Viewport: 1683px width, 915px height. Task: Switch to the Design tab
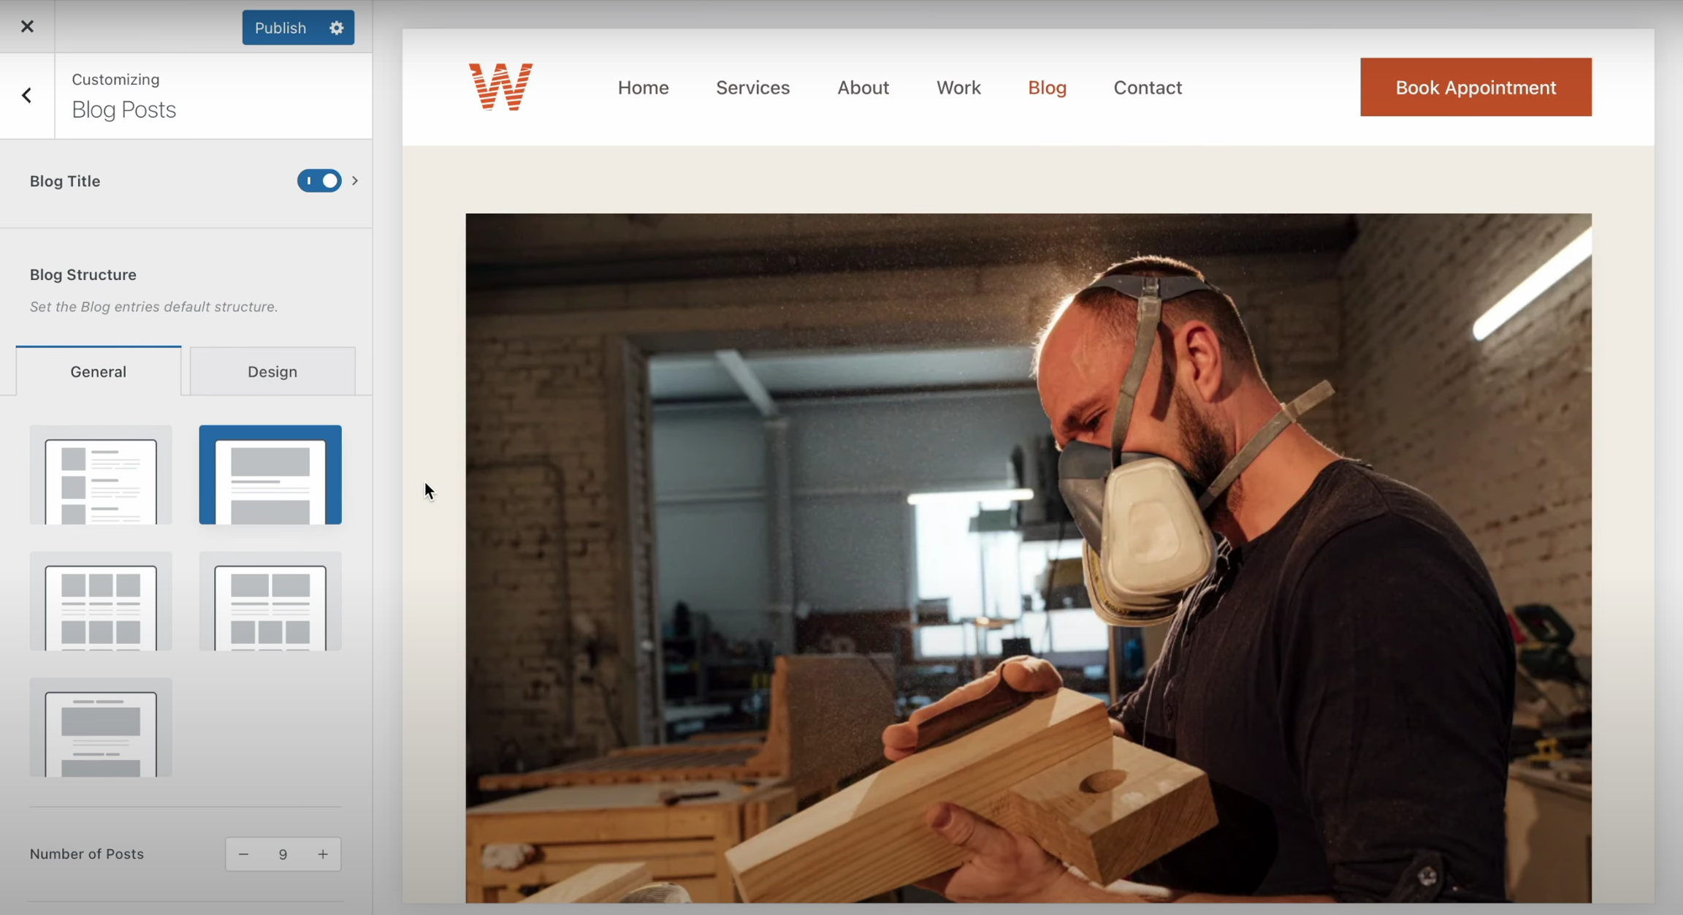tap(272, 371)
